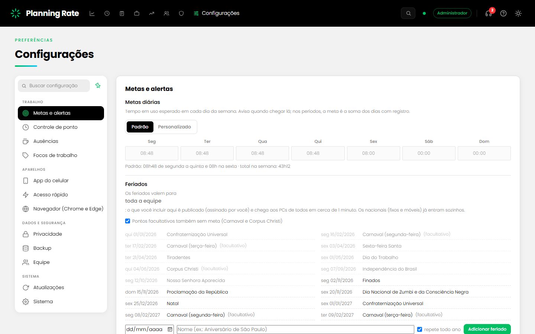The width and height of the screenshot is (535, 334).
Task: Uncheck Pontos facultativos também sem meta
Action: (x=128, y=221)
